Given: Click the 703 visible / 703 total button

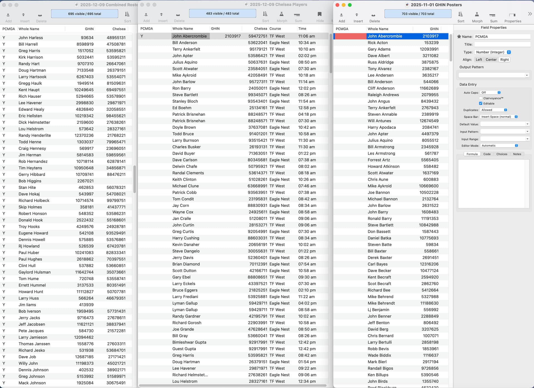Looking at the screenshot, I should coord(417,14).
